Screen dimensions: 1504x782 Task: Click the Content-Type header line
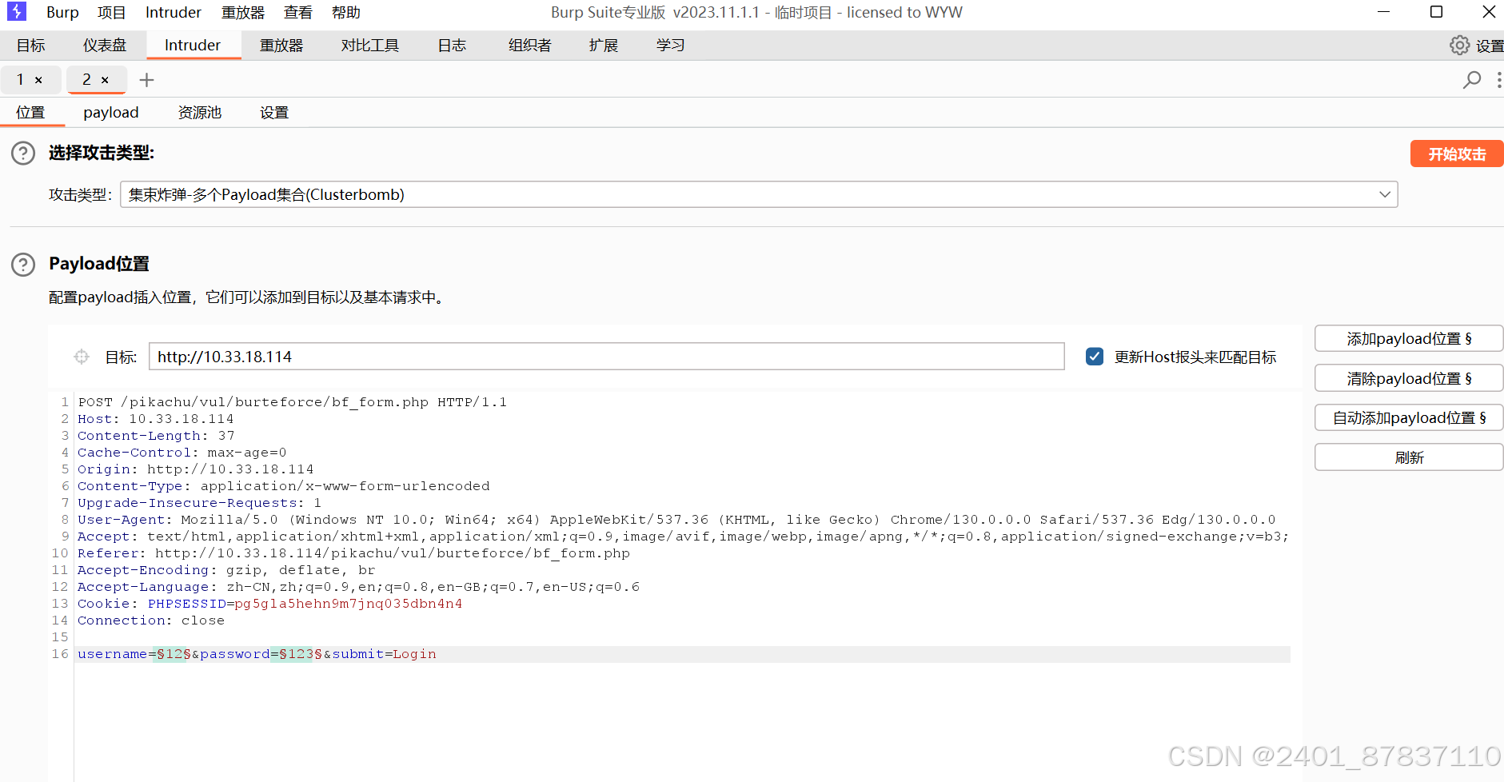coord(284,486)
